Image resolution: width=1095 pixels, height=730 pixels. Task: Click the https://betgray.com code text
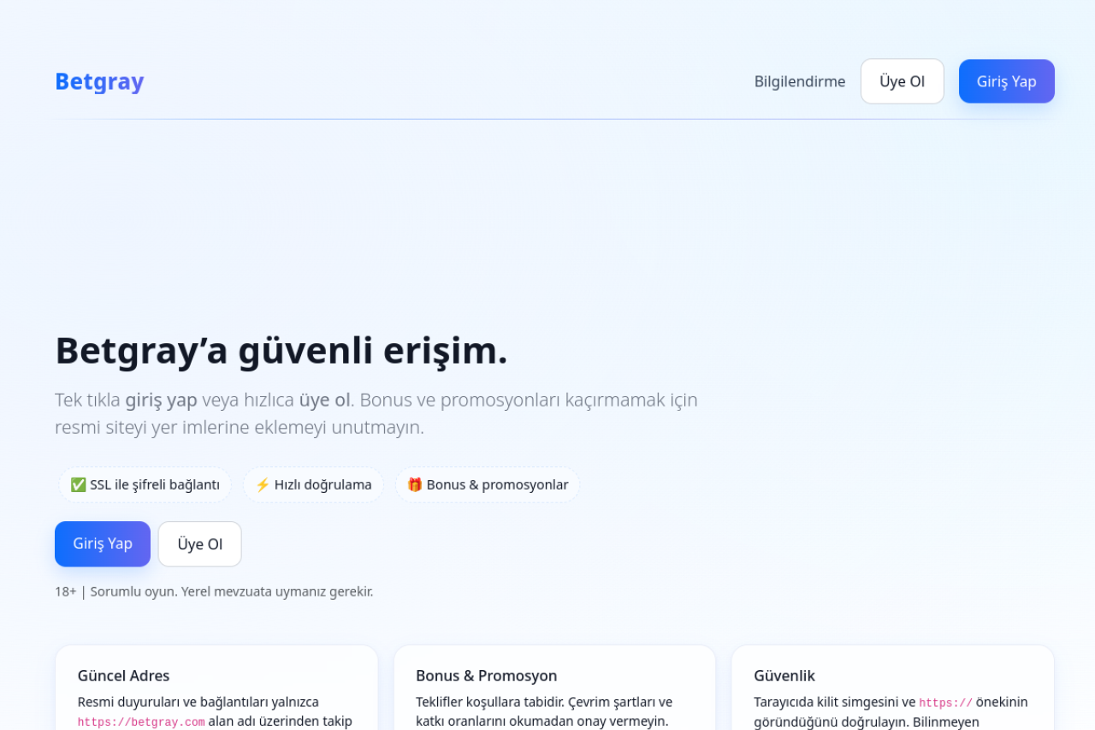pyautogui.click(x=141, y=722)
